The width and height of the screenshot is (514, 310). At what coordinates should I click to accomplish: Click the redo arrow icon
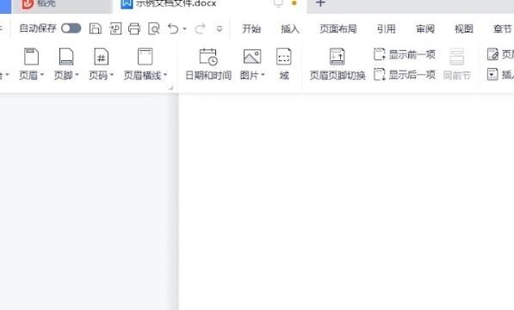point(200,28)
